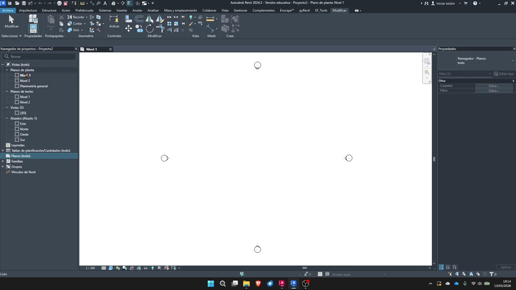516x290 pixels.
Task: Collapse the Otra properties section
Action: tap(513, 81)
